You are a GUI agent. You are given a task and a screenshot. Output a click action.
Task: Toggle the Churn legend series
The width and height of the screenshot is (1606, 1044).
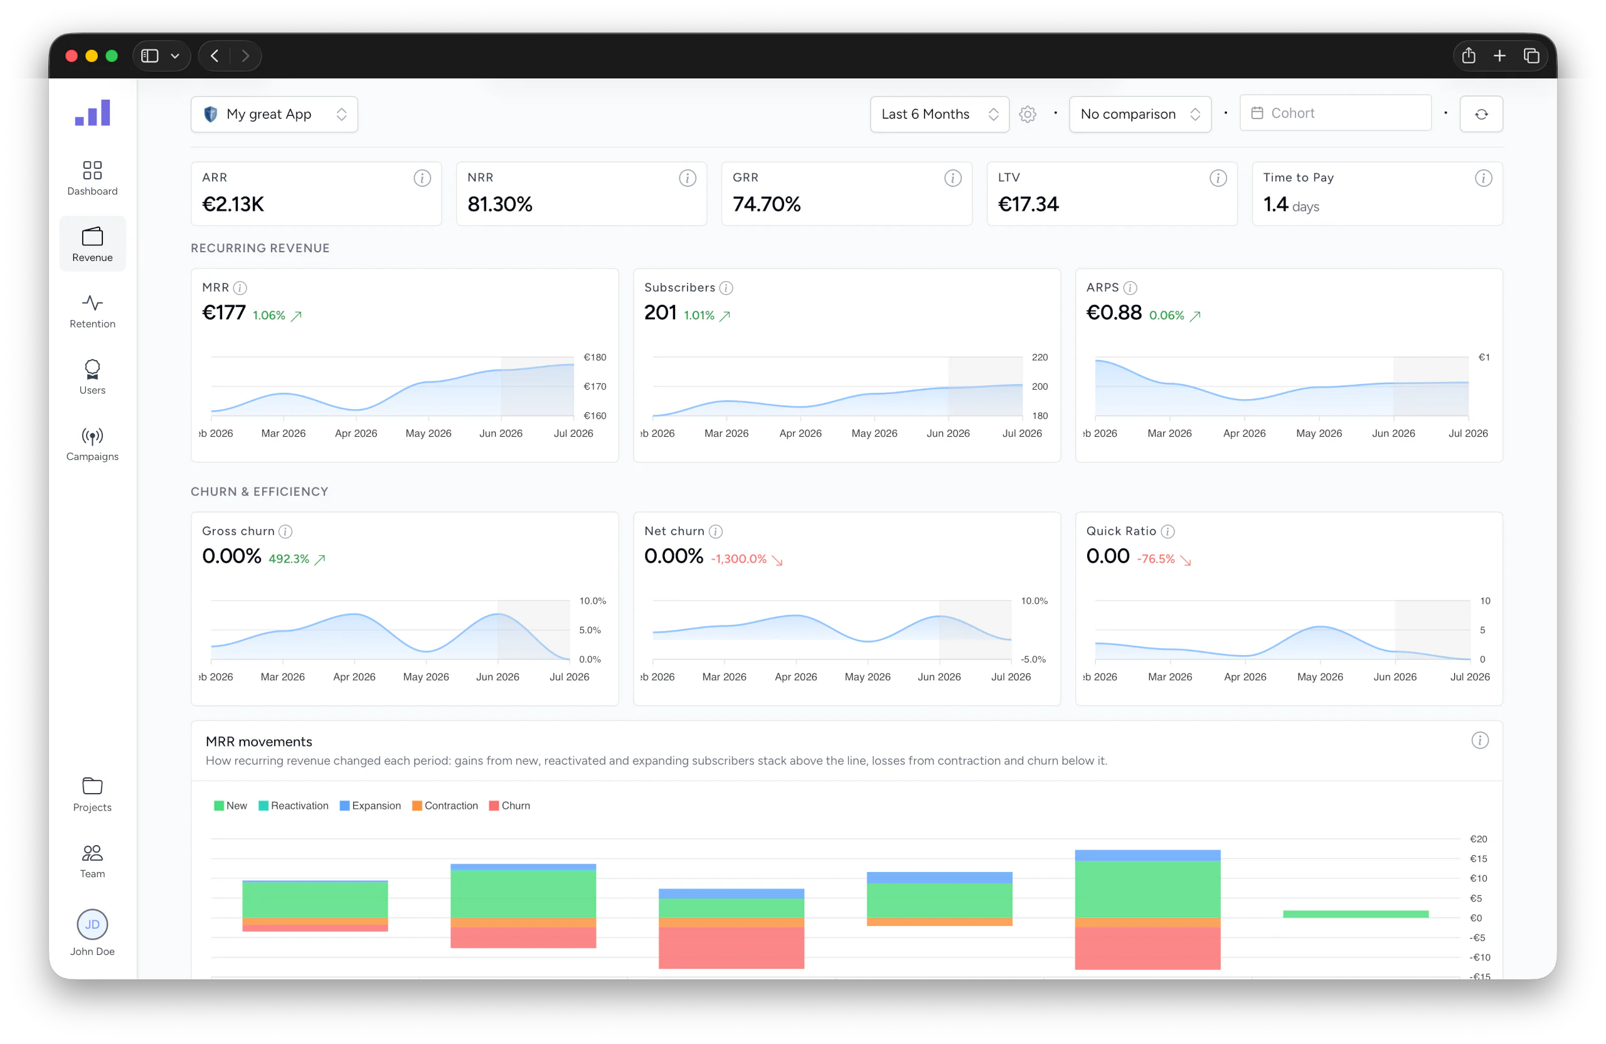[x=509, y=806]
